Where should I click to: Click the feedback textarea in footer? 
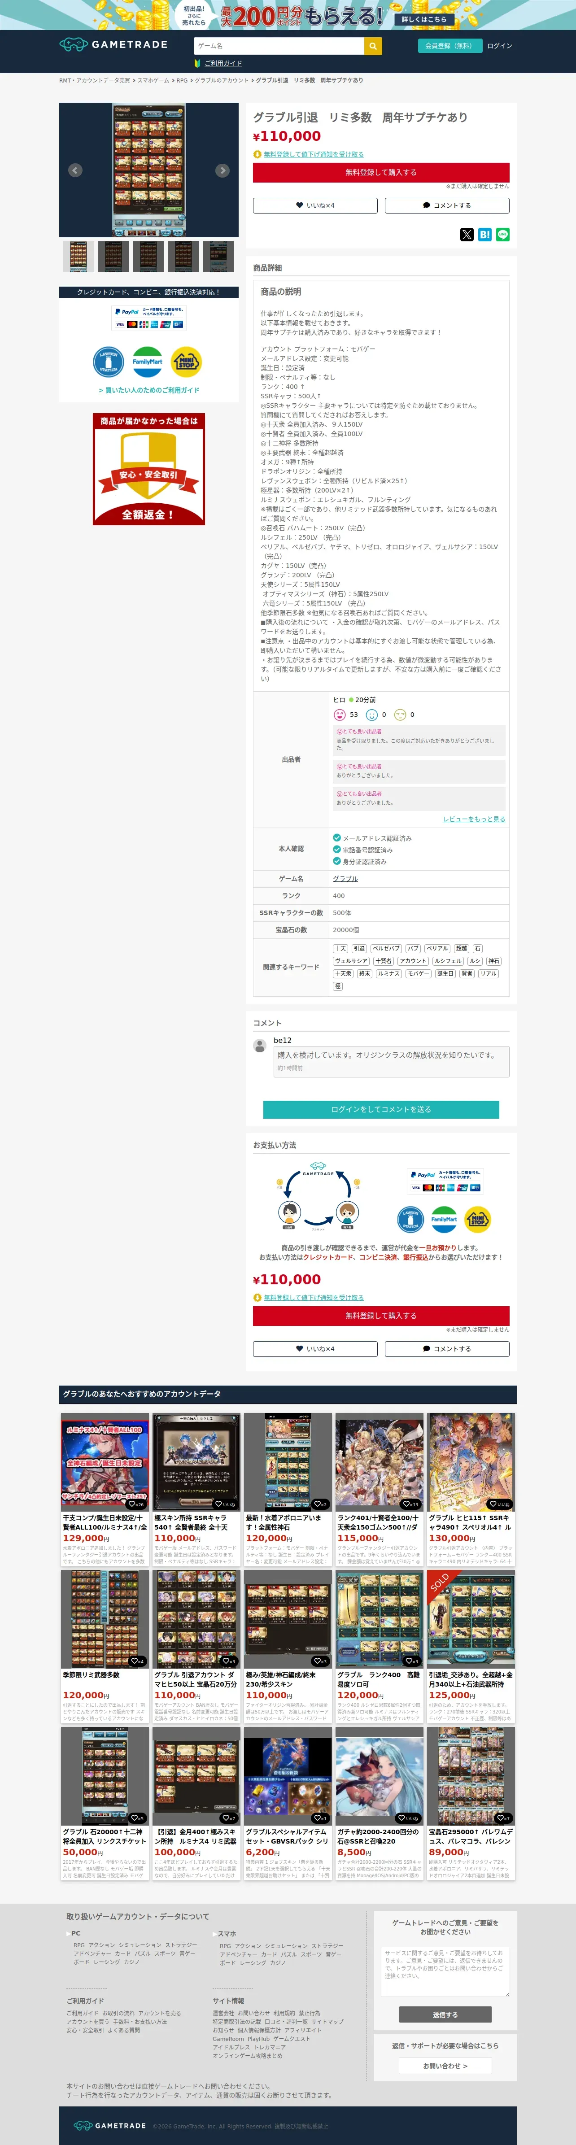(x=445, y=1971)
